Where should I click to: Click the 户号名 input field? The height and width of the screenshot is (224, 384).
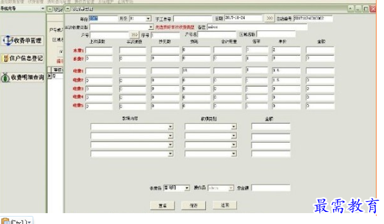pos(217,34)
